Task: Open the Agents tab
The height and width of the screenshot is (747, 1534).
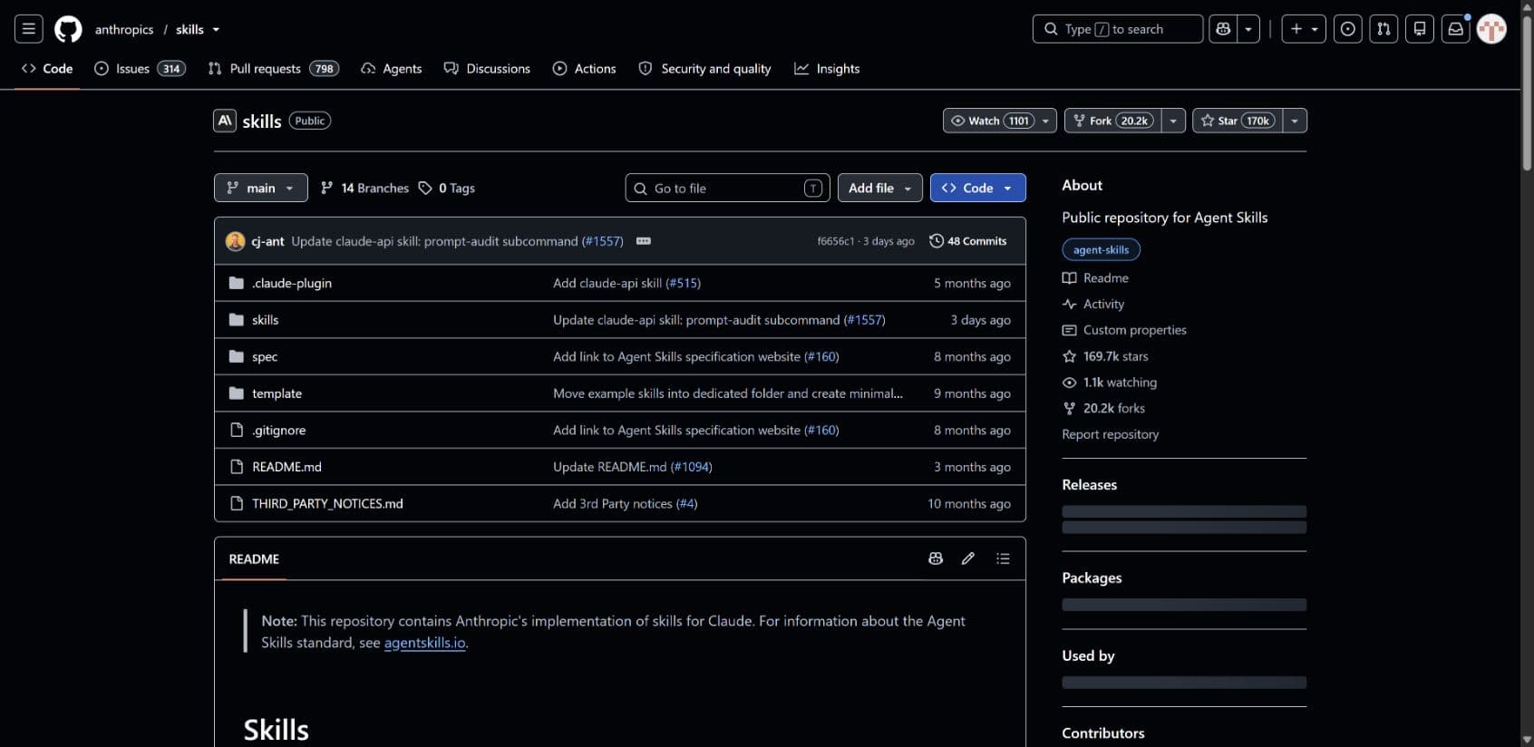Action: point(392,69)
